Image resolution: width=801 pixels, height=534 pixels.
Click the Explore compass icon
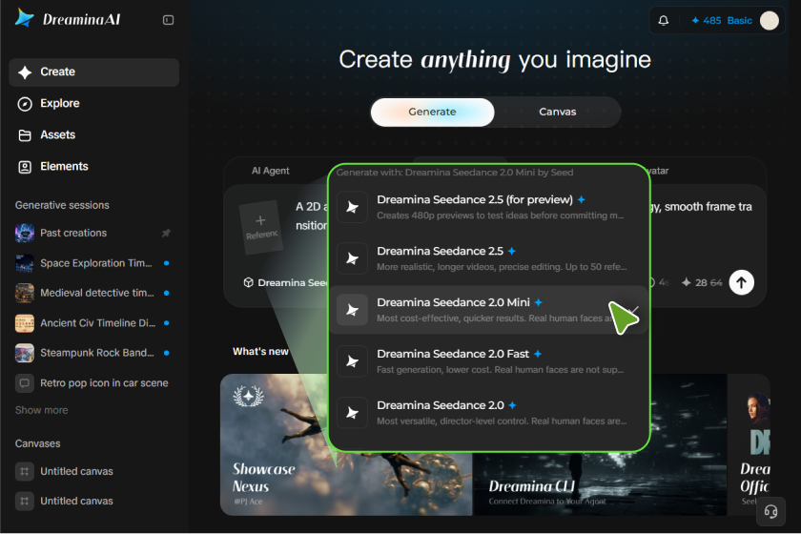tap(25, 104)
